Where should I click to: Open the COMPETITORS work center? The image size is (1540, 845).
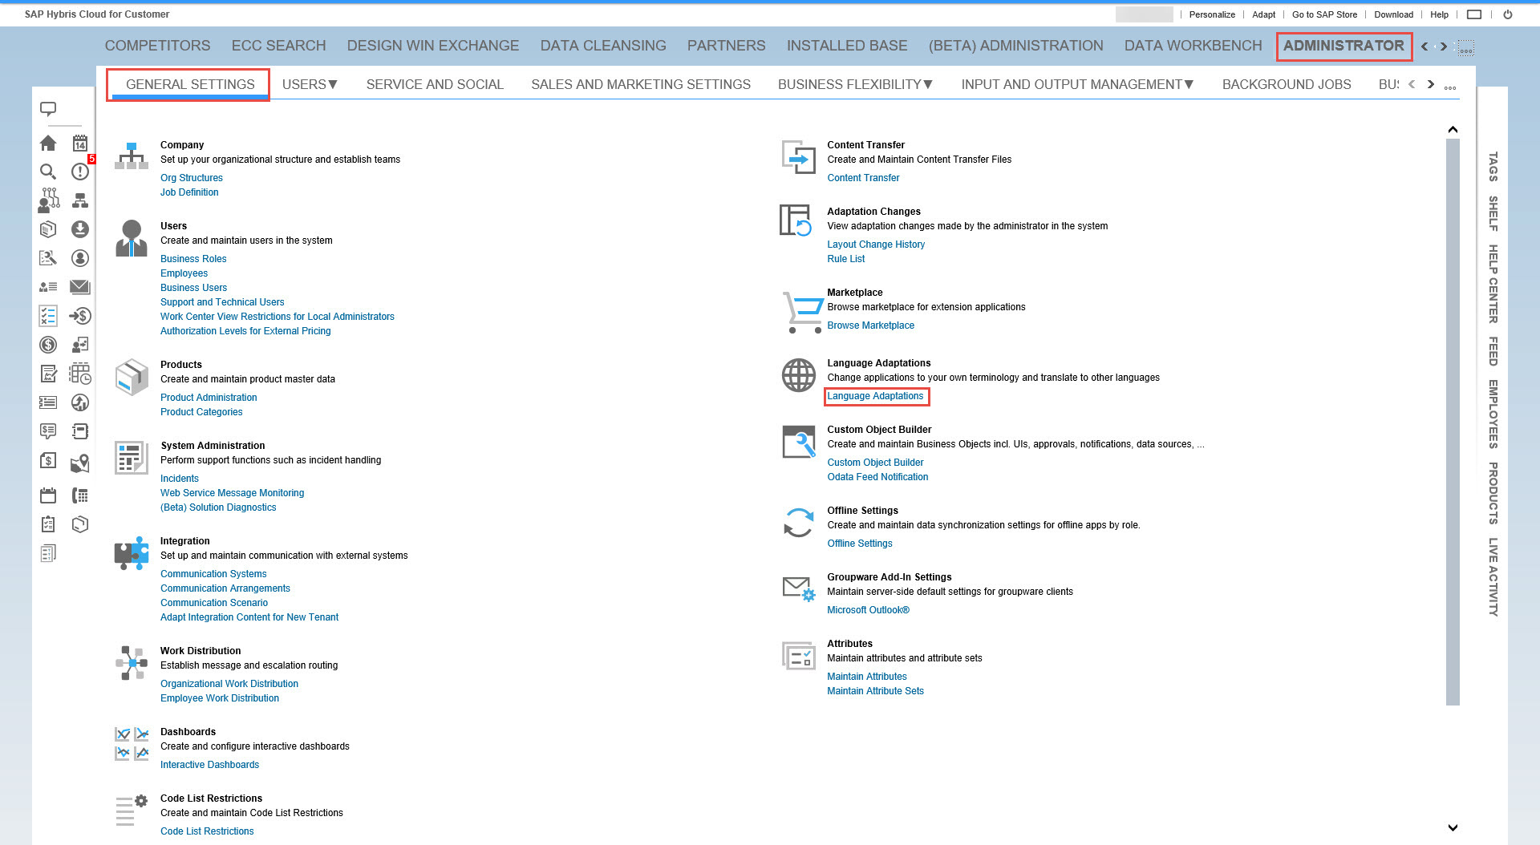pyautogui.click(x=157, y=46)
